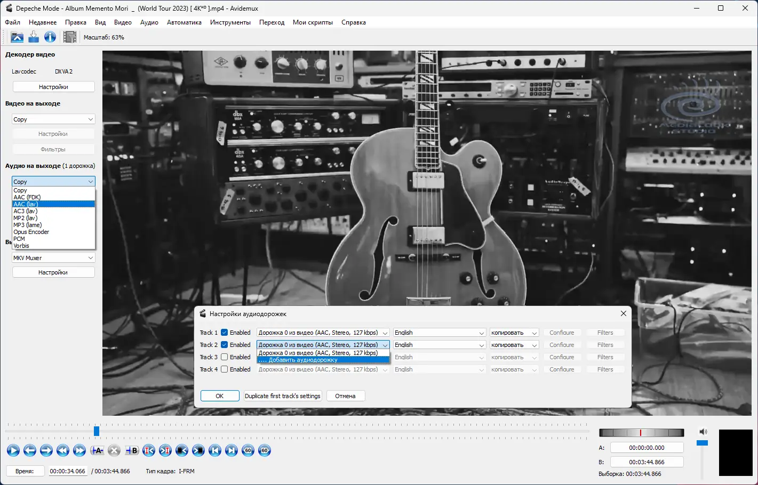758x485 pixels.
Task: Disable Track 1 Enabled checkbox
Action: (225, 333)
